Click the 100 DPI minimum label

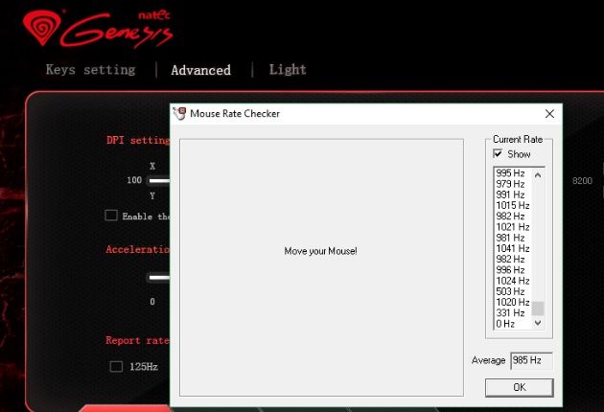pos(134,180)
